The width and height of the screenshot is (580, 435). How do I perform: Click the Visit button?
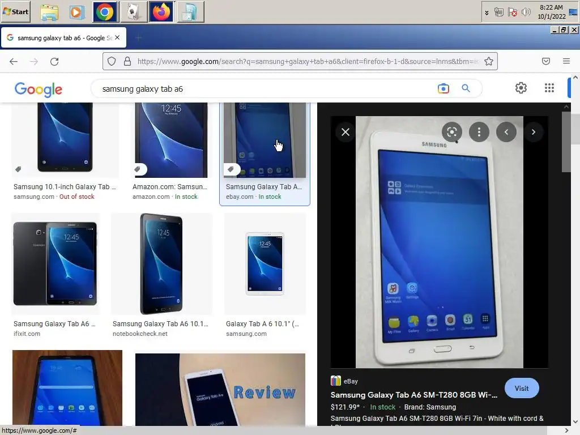tap(522, 389)
